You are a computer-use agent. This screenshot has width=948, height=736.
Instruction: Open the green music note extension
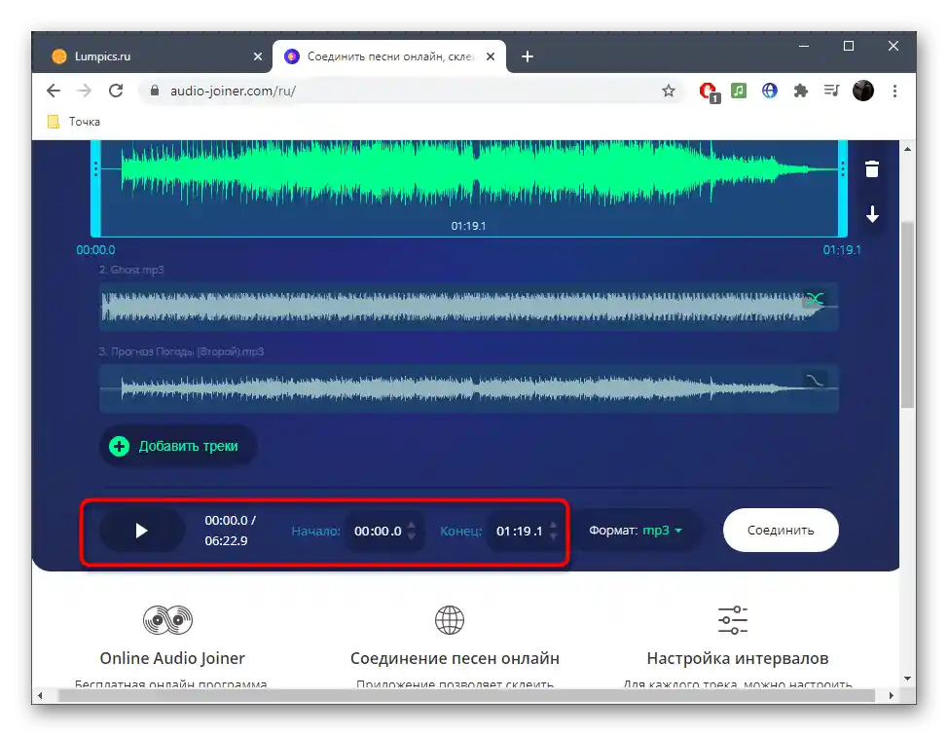738,91
